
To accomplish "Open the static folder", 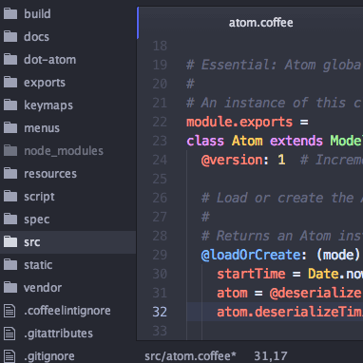I will [x=67, y=265].
